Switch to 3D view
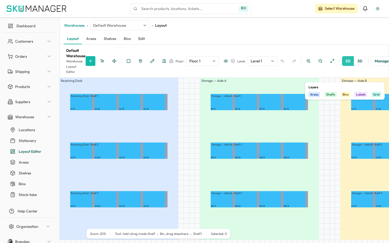The image size is (389, 243). coord(360,61)
